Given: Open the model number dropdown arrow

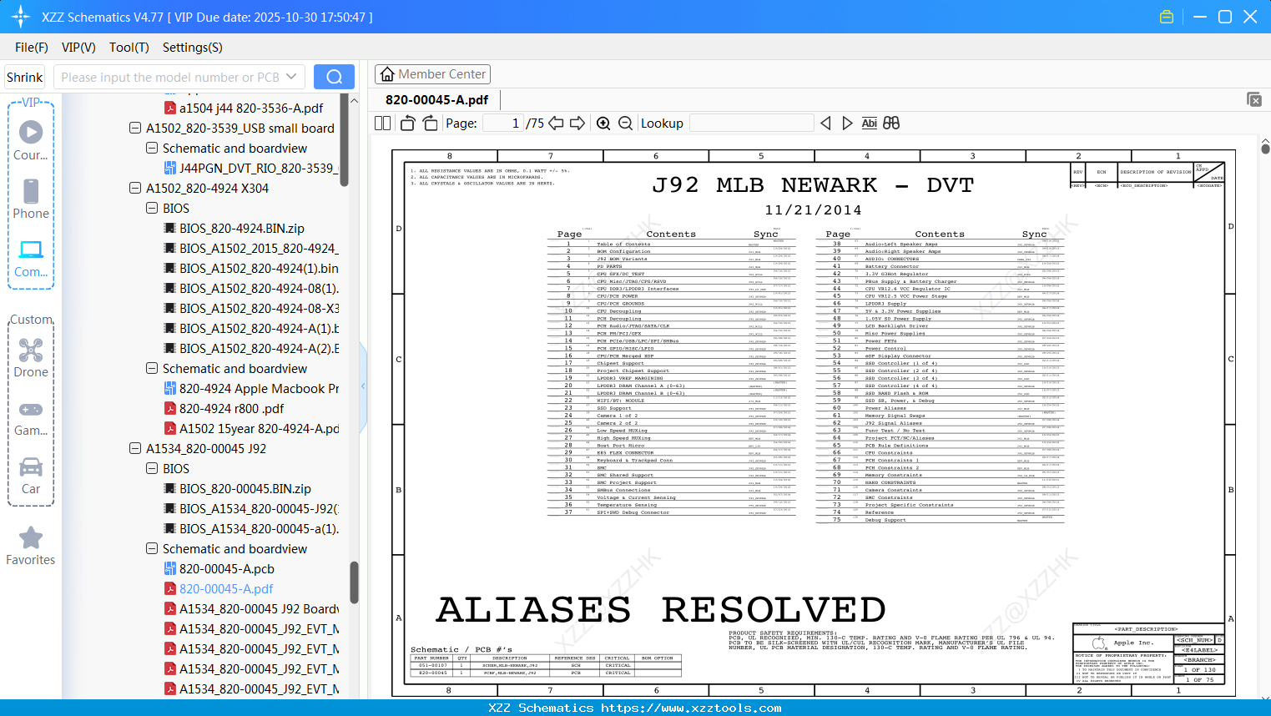Looking at the screenshot, I should (291, 77).
